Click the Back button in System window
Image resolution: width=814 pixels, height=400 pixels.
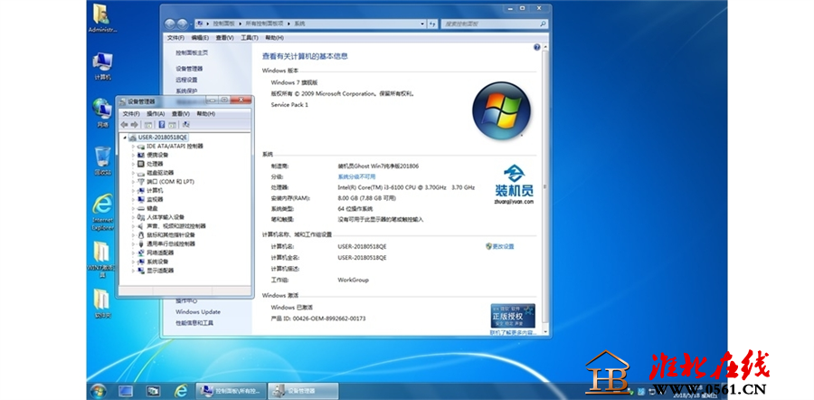(x=170, y=24)
